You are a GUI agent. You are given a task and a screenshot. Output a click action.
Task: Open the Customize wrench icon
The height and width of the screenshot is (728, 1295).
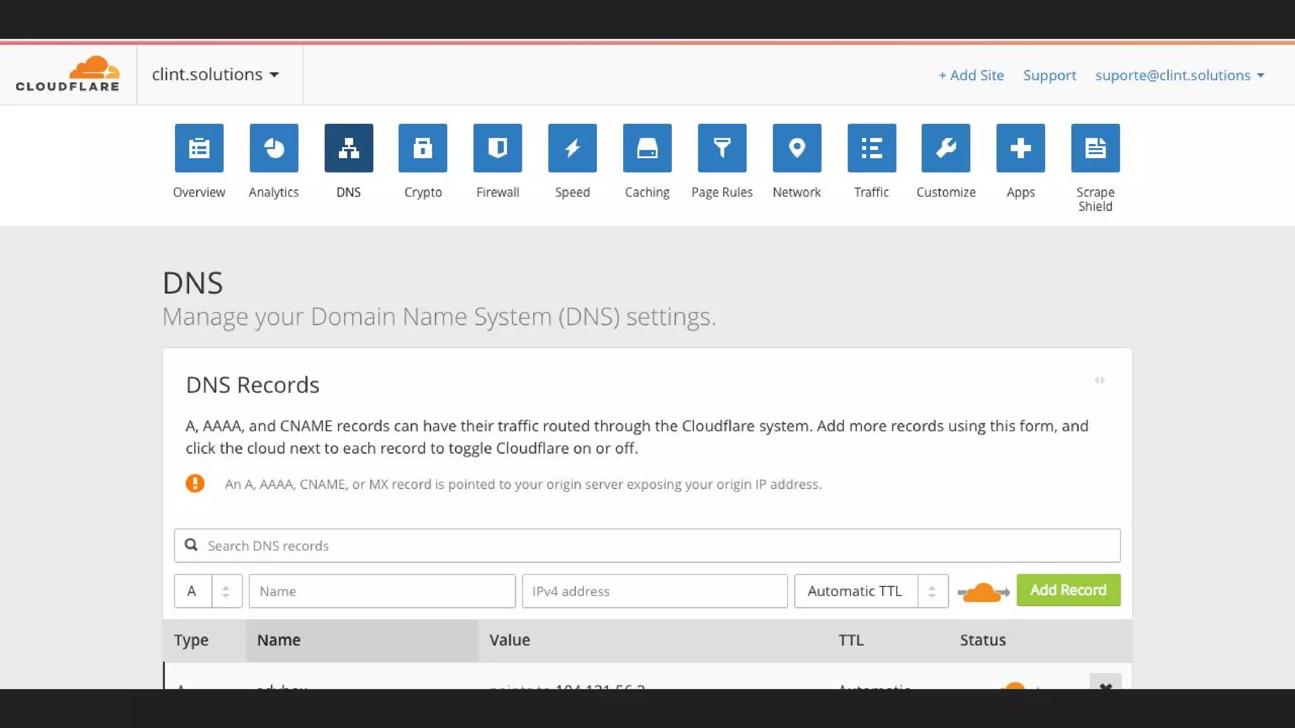(x=946, y=148)
